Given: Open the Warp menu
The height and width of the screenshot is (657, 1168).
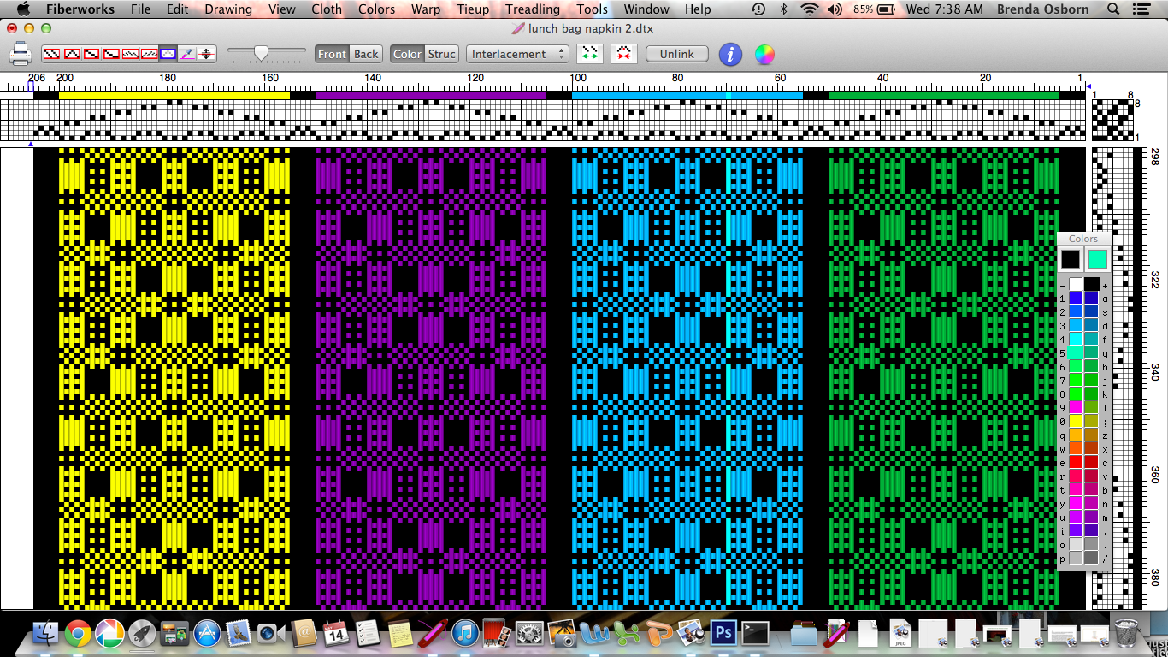Looking at the screenshot, I should point(426,9).
